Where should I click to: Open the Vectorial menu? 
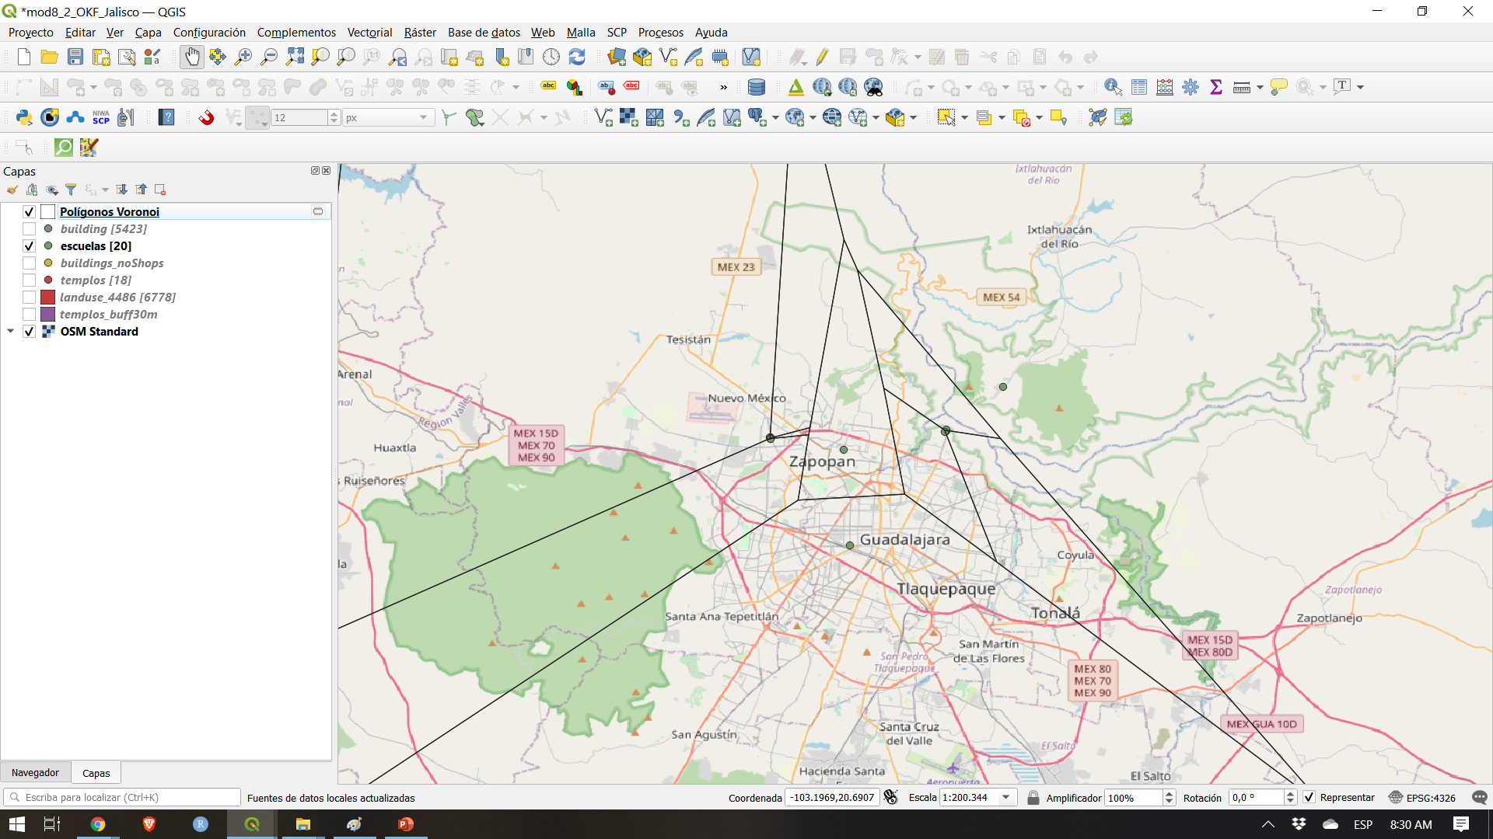(x=369, y=33)
